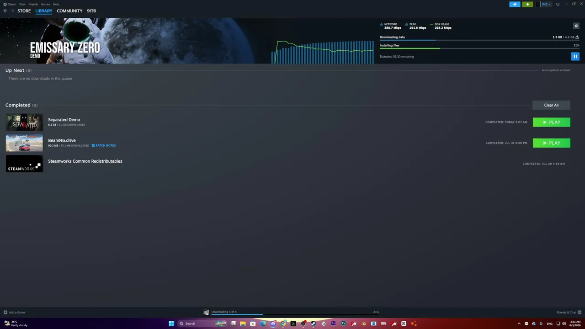The width and height of the screenshot is (585, 329).
Task: Click the Disk Usage 293.2 Mbps stat
Action: point(441,26)
